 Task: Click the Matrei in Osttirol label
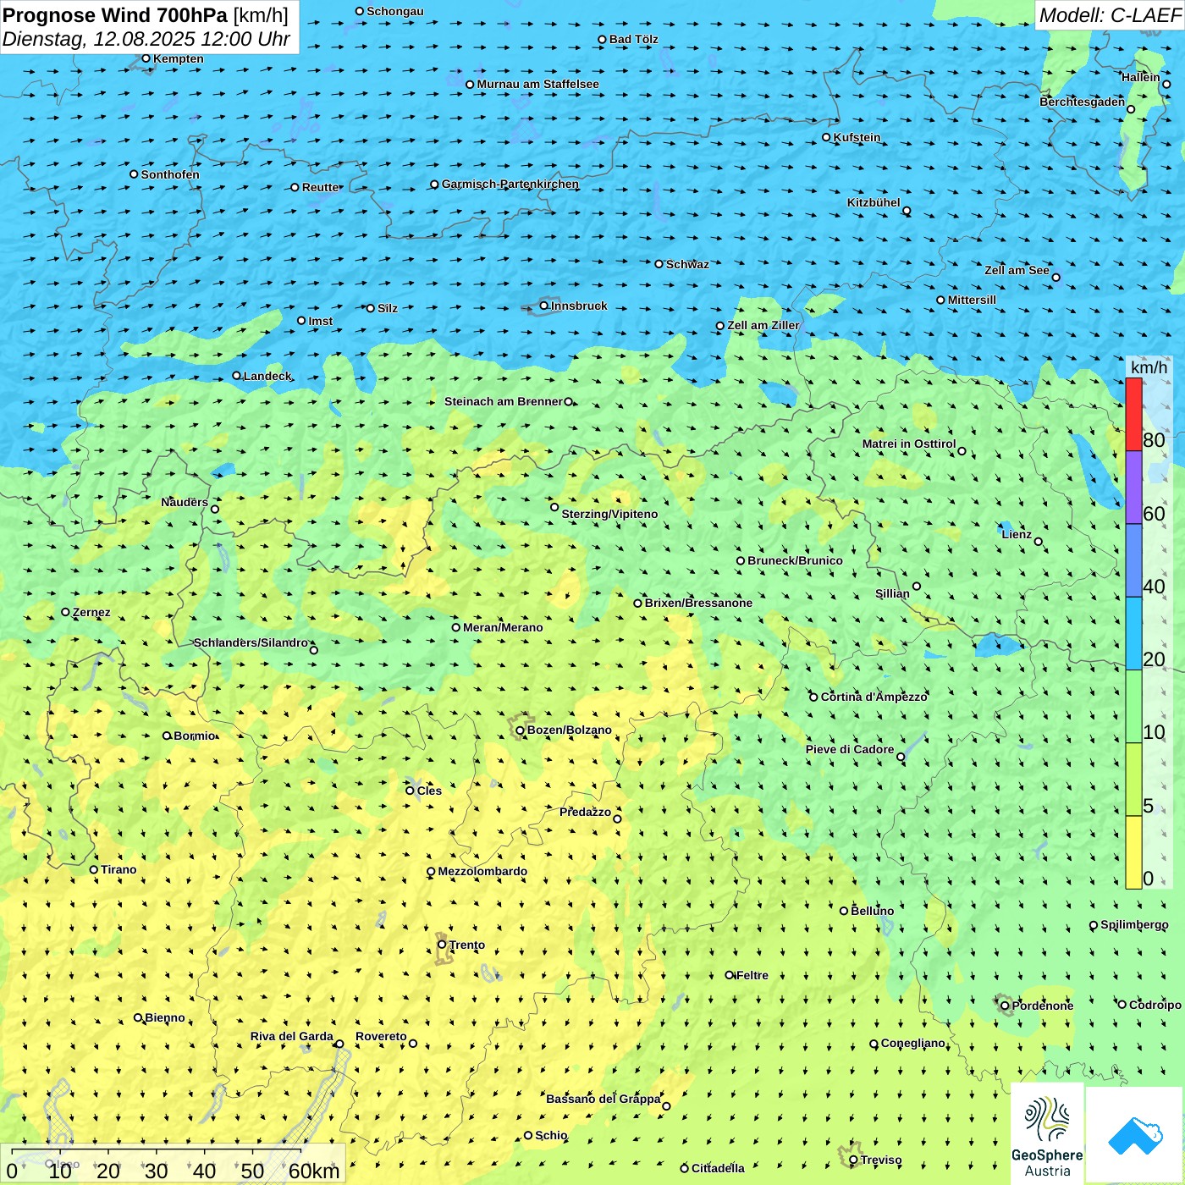coord(909,444)
